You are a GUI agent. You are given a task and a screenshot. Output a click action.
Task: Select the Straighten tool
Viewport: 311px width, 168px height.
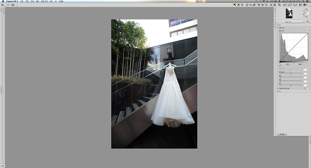tap(251, 5)
